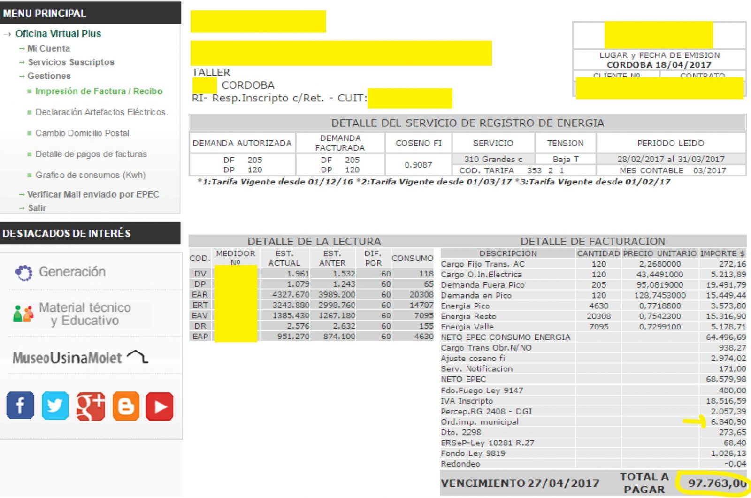Collapse the Gestiones section
This screenshot has width=751, height=498.
[x=49, y=76]
